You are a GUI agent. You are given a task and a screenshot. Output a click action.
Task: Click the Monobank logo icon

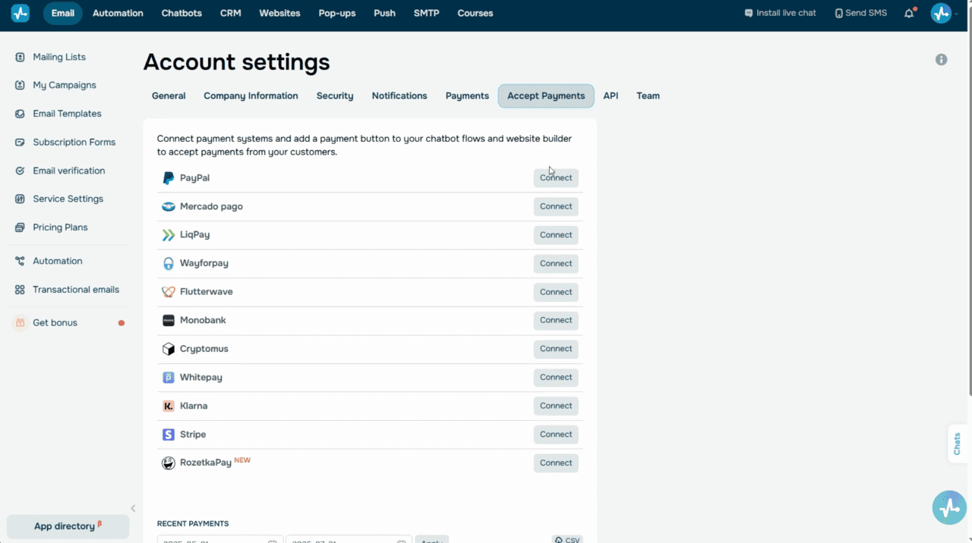coord(169,321)
